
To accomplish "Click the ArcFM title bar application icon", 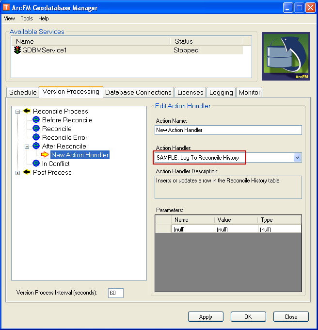I will click(6, 7).
